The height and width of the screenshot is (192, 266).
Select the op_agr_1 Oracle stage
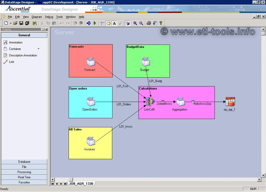tap(230, 102)
